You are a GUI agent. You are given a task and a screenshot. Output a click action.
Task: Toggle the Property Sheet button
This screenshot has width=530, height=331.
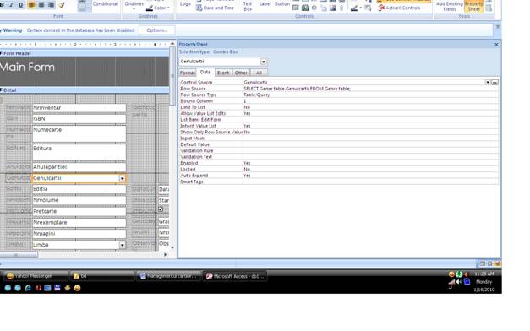click(x=474, y=6)
